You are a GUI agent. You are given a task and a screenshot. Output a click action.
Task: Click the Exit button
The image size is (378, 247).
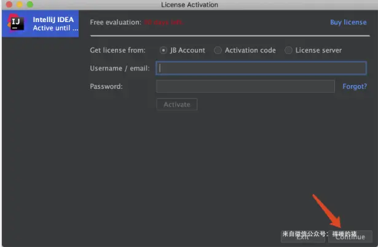[303, 237]
